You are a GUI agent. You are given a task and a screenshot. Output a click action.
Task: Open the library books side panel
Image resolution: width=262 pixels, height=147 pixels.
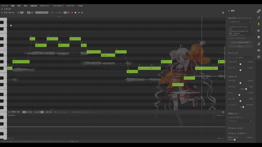pos(259,30)
